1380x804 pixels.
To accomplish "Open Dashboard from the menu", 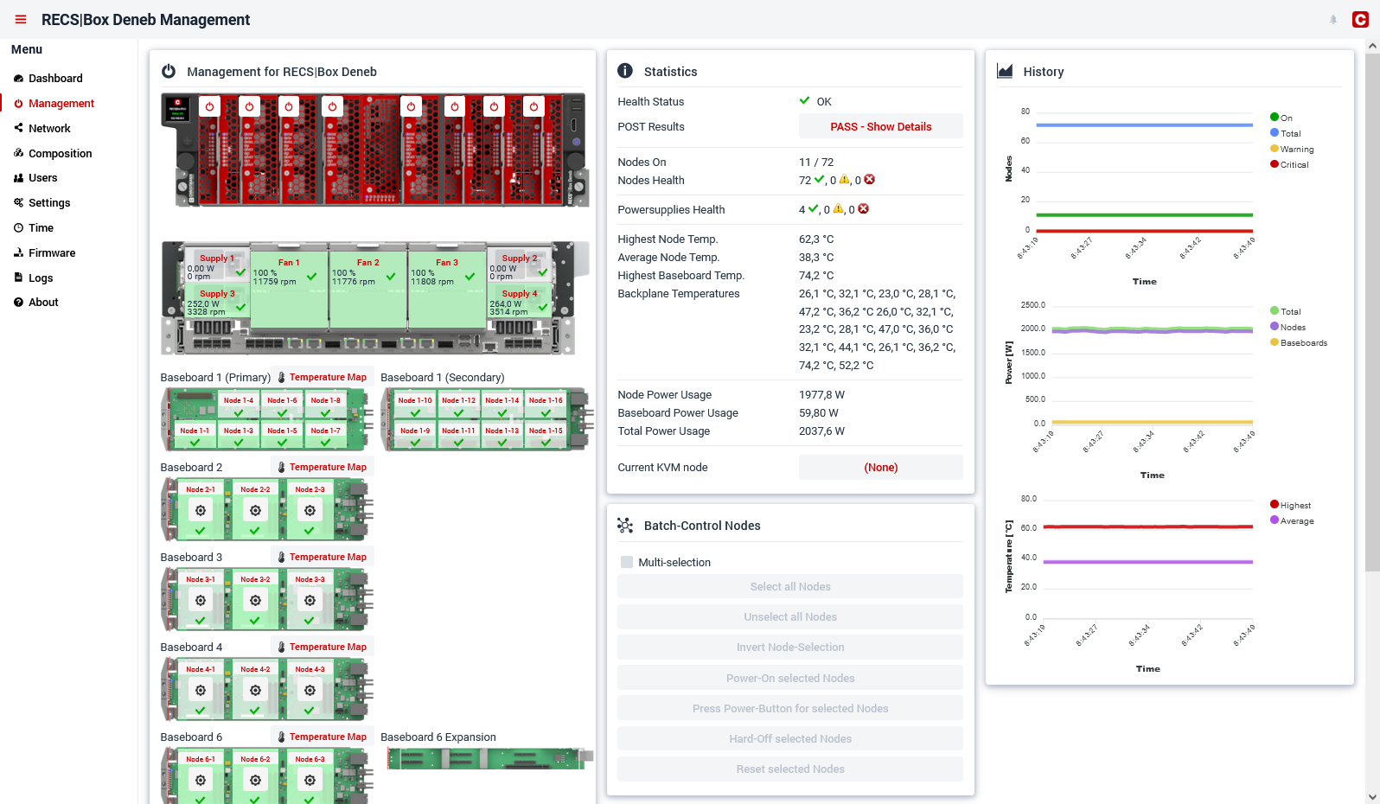I will coord(55,78).
